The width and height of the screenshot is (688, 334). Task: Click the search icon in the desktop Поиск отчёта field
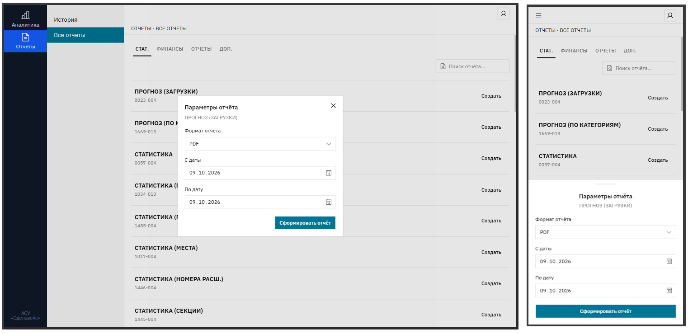(443, 66)
